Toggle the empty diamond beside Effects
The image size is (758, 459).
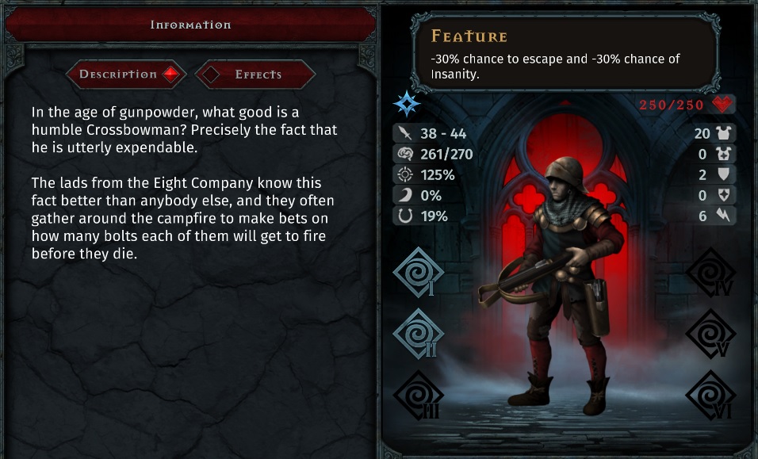[x=210, y=75]
